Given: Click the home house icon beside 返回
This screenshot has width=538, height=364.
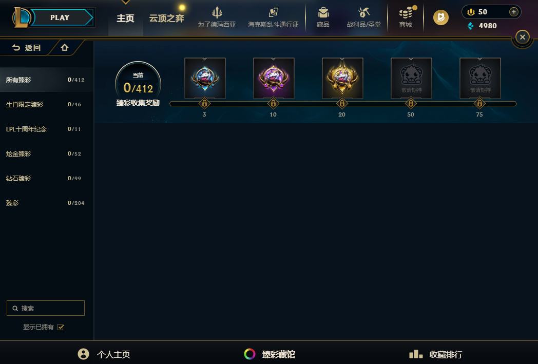Looking at the screenshot, I should (65, 47).
